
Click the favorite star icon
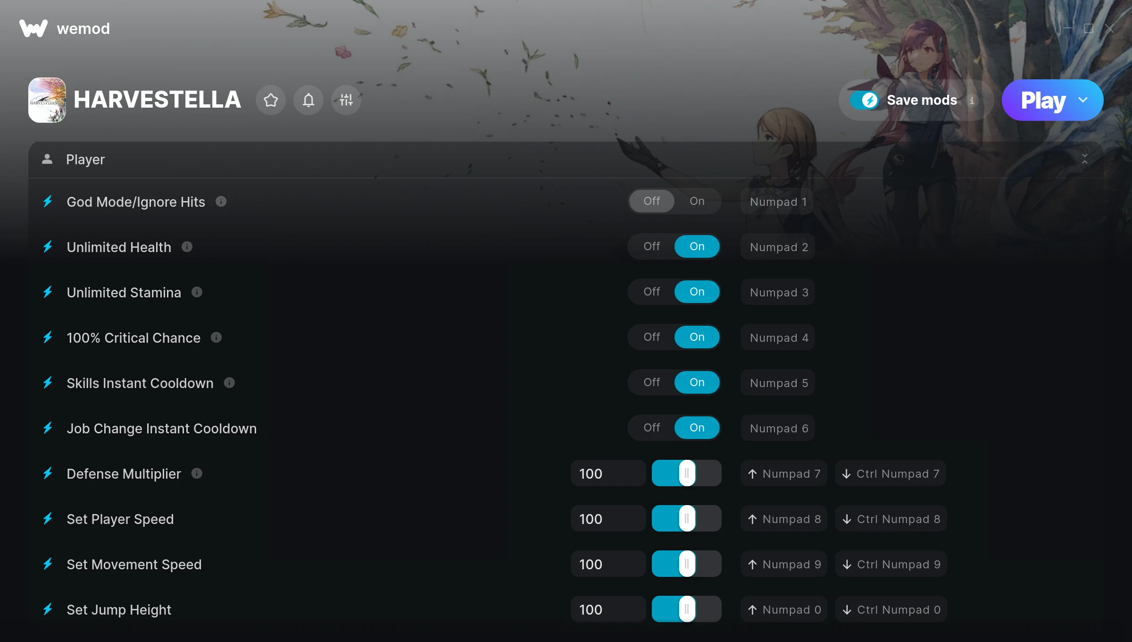pos(271,100)
